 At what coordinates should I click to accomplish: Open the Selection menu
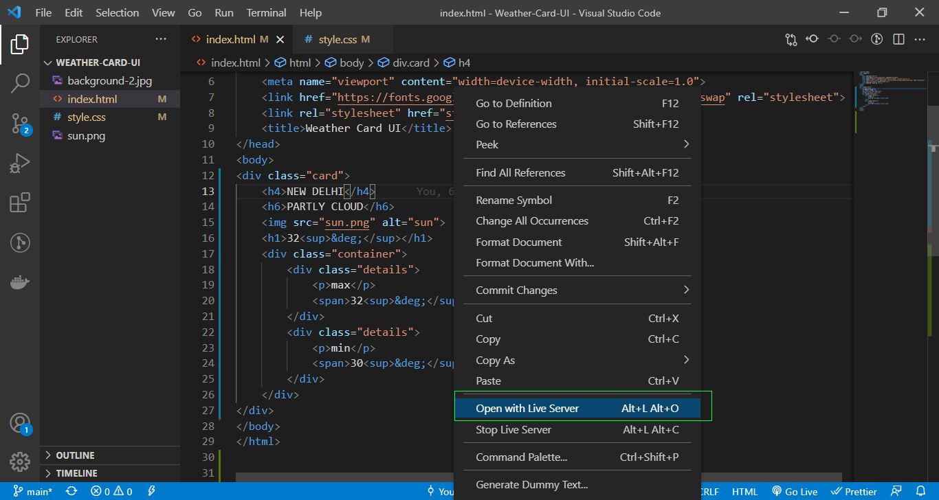[x=117, y=12]
